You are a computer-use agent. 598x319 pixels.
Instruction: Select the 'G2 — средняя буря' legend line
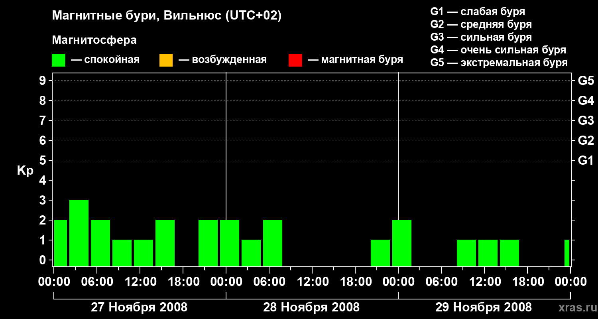coord(481,24)
